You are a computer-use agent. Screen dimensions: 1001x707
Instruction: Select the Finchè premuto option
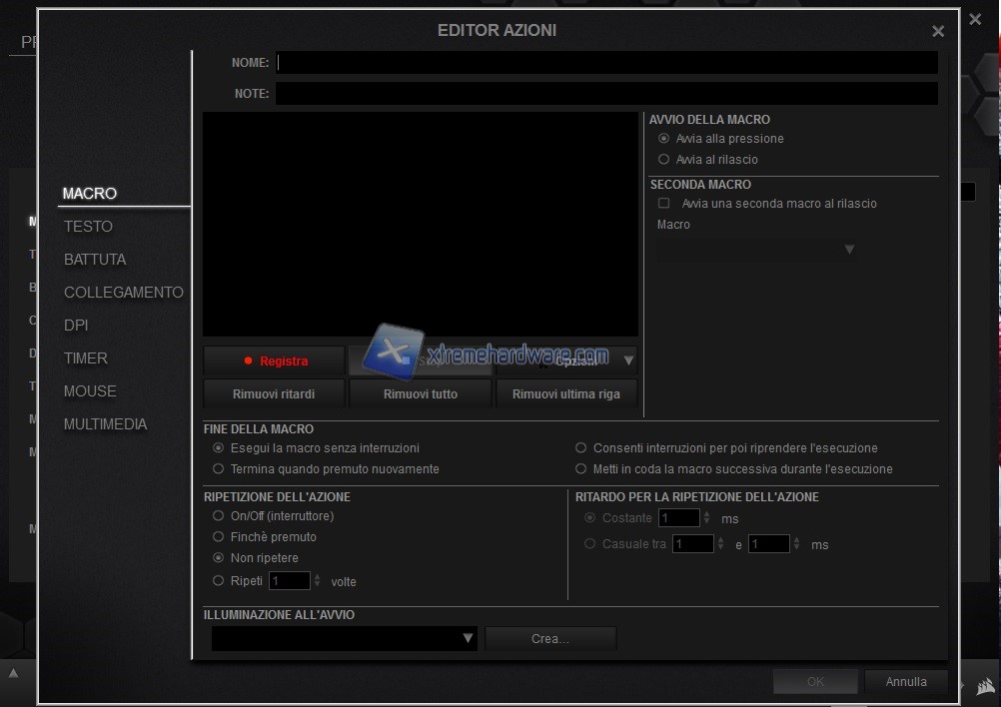[219, 537]
